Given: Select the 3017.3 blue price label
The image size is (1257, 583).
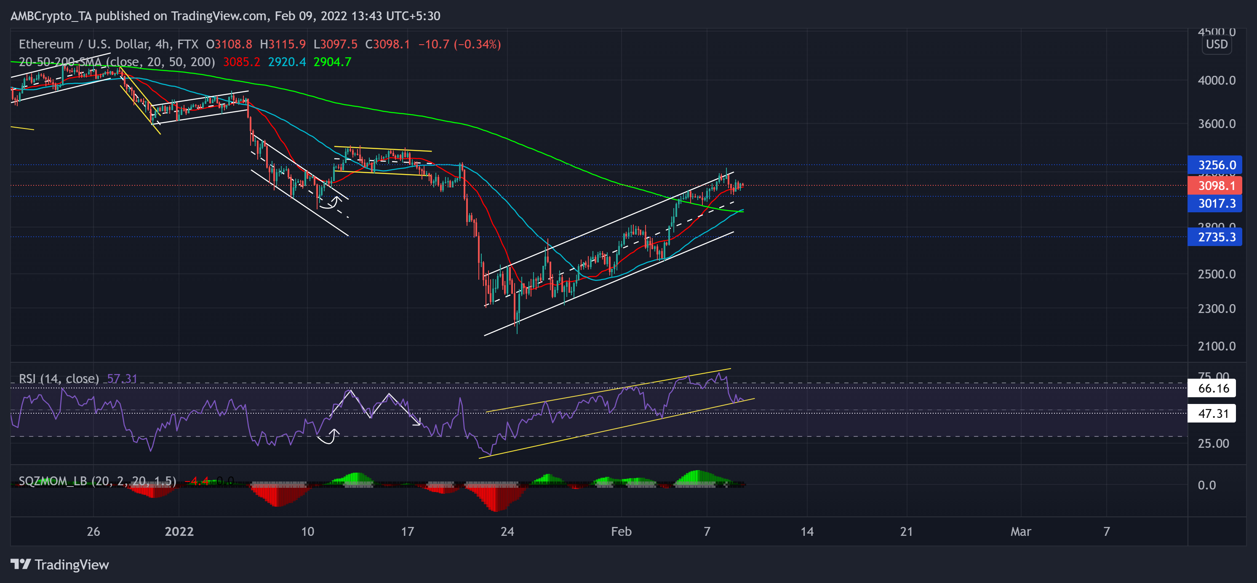Looking at the screenshot, I should click(1215, 203).
